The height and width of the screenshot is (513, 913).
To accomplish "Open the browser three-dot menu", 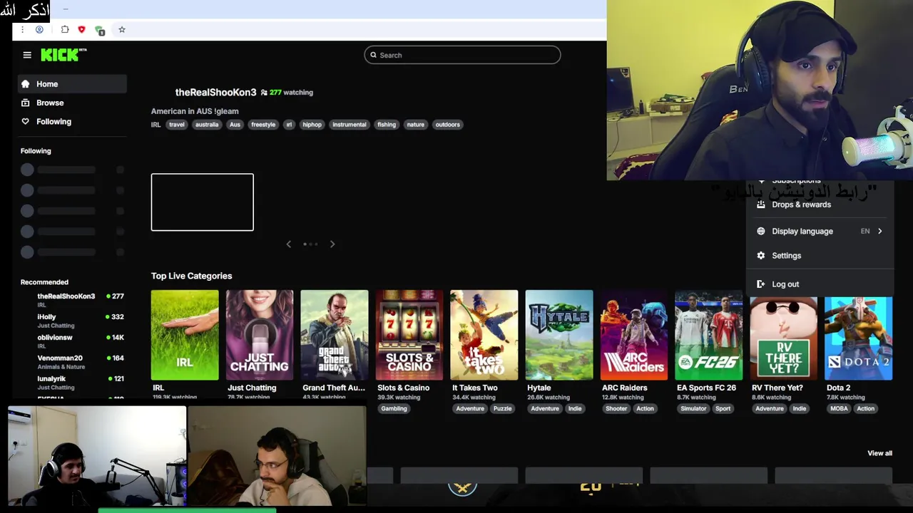I will point(22,30).
